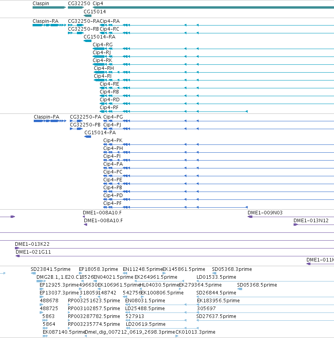Select the CK01013.3prime EST label
Viewport: 334px width, 338px height.
(195, 332)
